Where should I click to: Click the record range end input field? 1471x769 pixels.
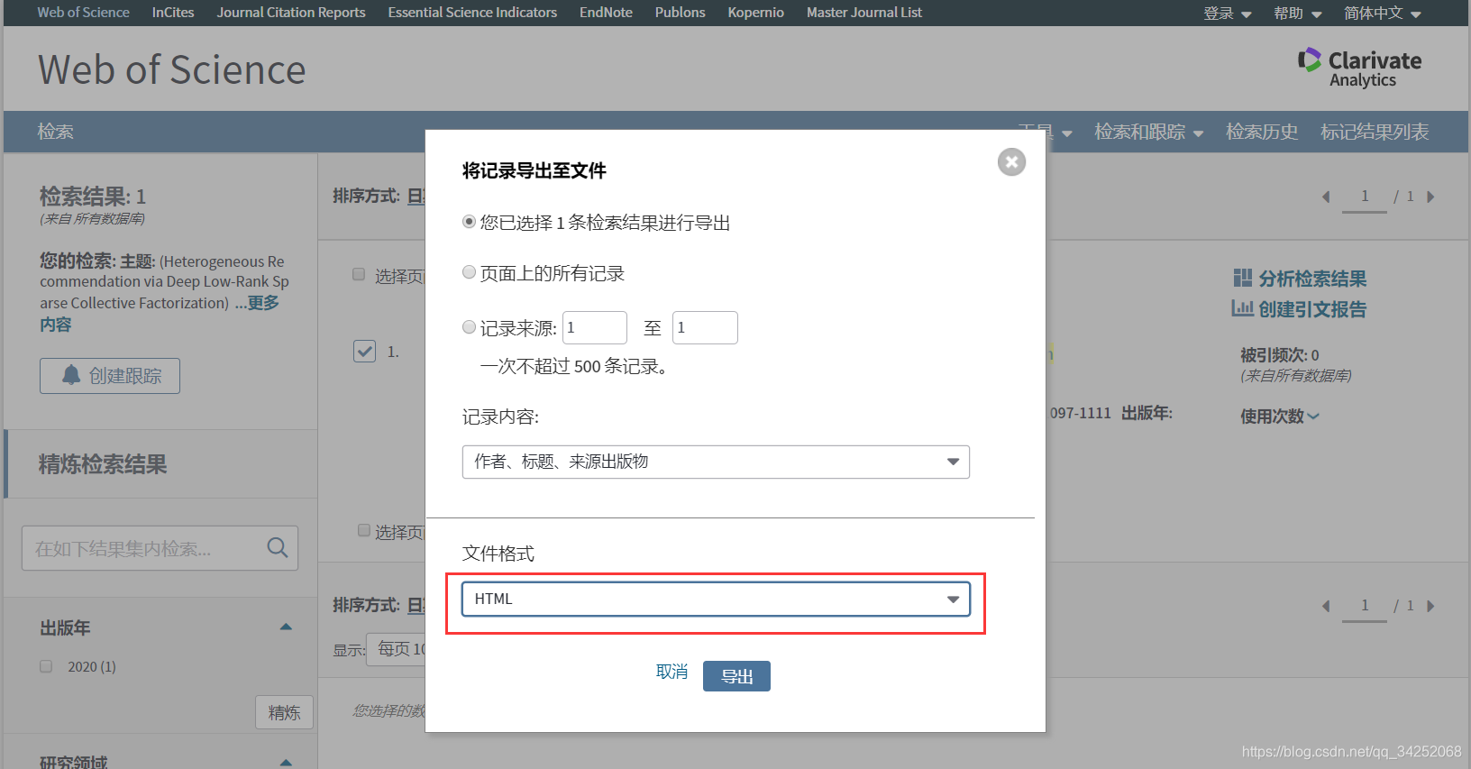(x=705, y=327)
